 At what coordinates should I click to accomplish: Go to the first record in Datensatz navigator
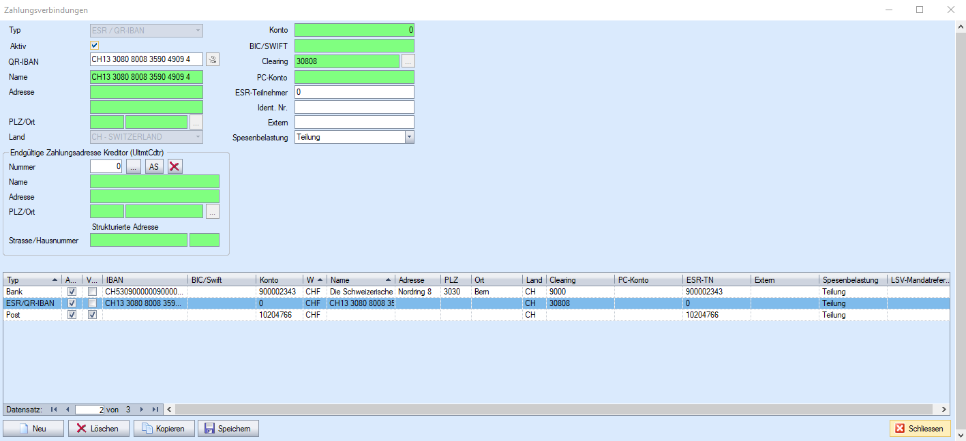[x=54, y=410]
